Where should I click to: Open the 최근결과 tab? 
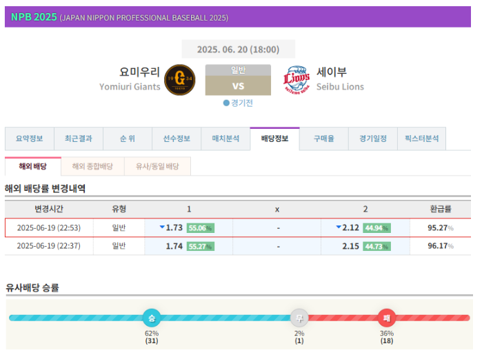pyautogui.click(x=79, y=139)
